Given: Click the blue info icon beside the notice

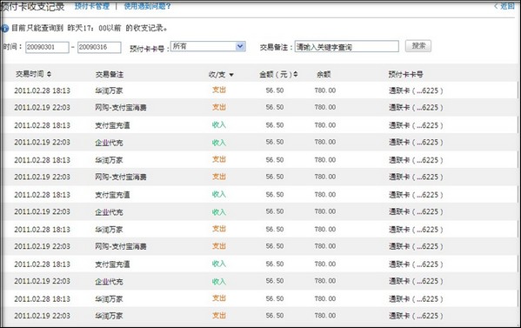Looking at the screenshot, I should (4, 28).
